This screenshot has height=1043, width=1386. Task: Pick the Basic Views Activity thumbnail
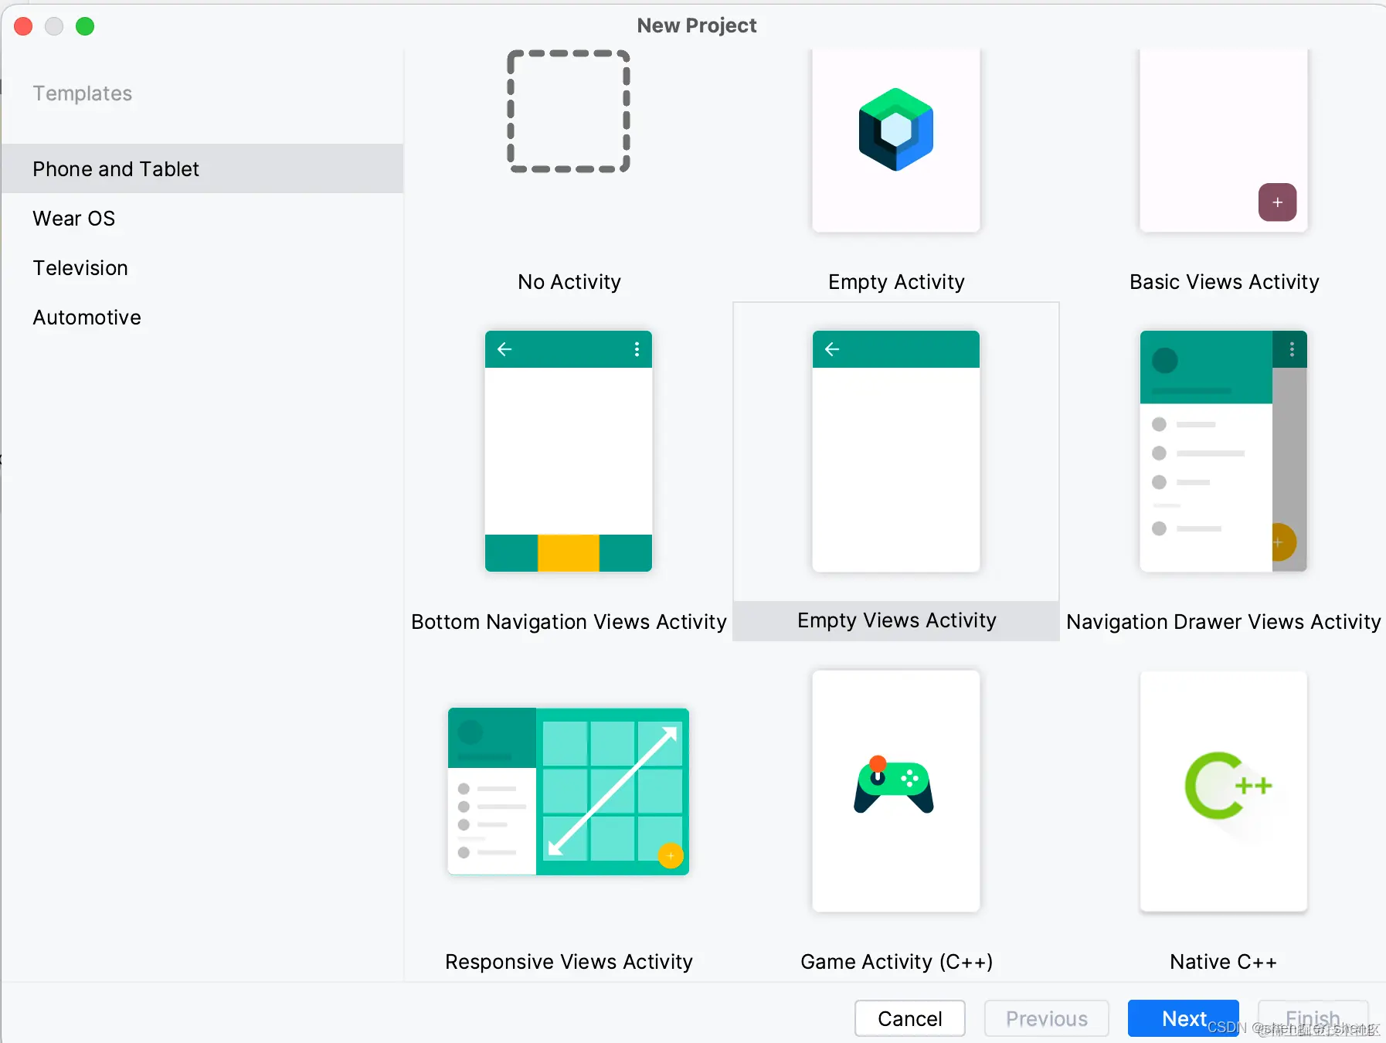[x=1224, y=140]
